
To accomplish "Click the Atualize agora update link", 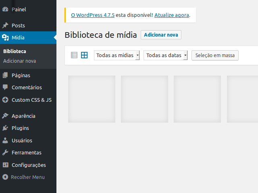I will tap(172, 15).
